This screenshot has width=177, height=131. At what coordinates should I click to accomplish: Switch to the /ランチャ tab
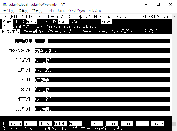pyautogui.click(x=83, y=31)
